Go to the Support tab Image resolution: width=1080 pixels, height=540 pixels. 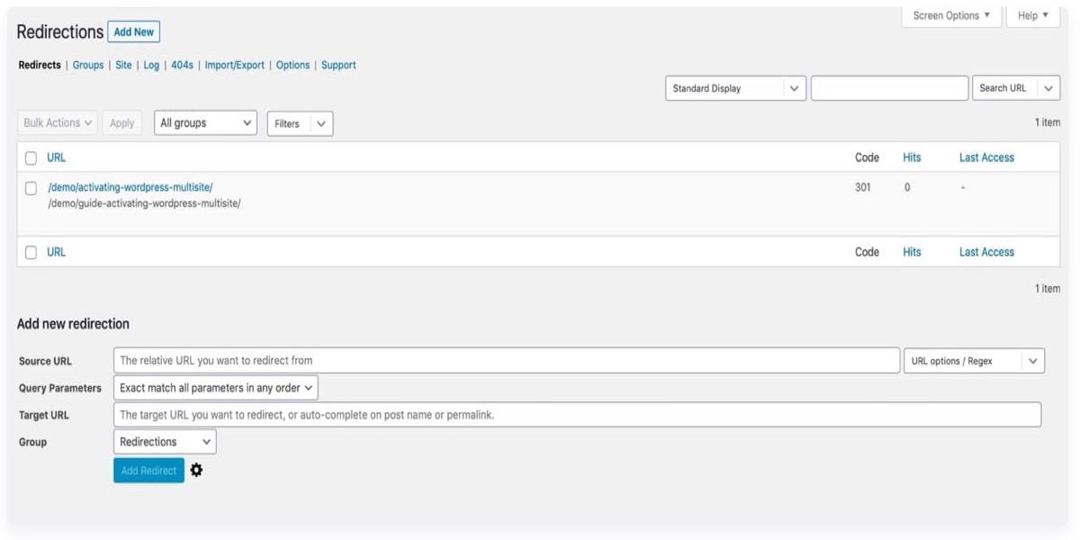(338, 65)
